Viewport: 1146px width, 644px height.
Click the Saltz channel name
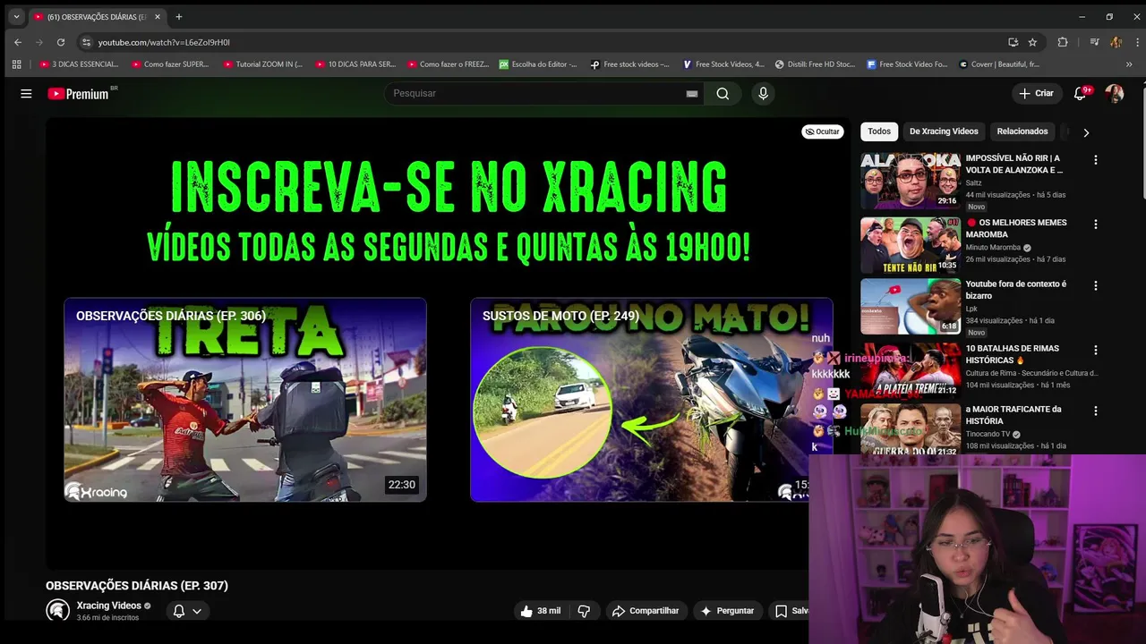tap(973, 182)
